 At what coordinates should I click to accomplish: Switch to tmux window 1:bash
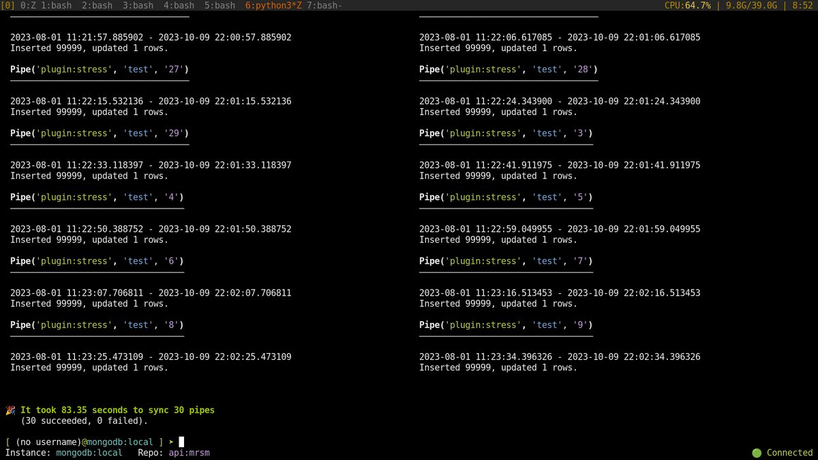56,5
